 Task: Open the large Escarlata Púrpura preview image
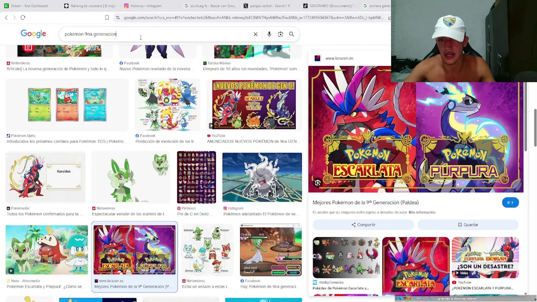416,129
